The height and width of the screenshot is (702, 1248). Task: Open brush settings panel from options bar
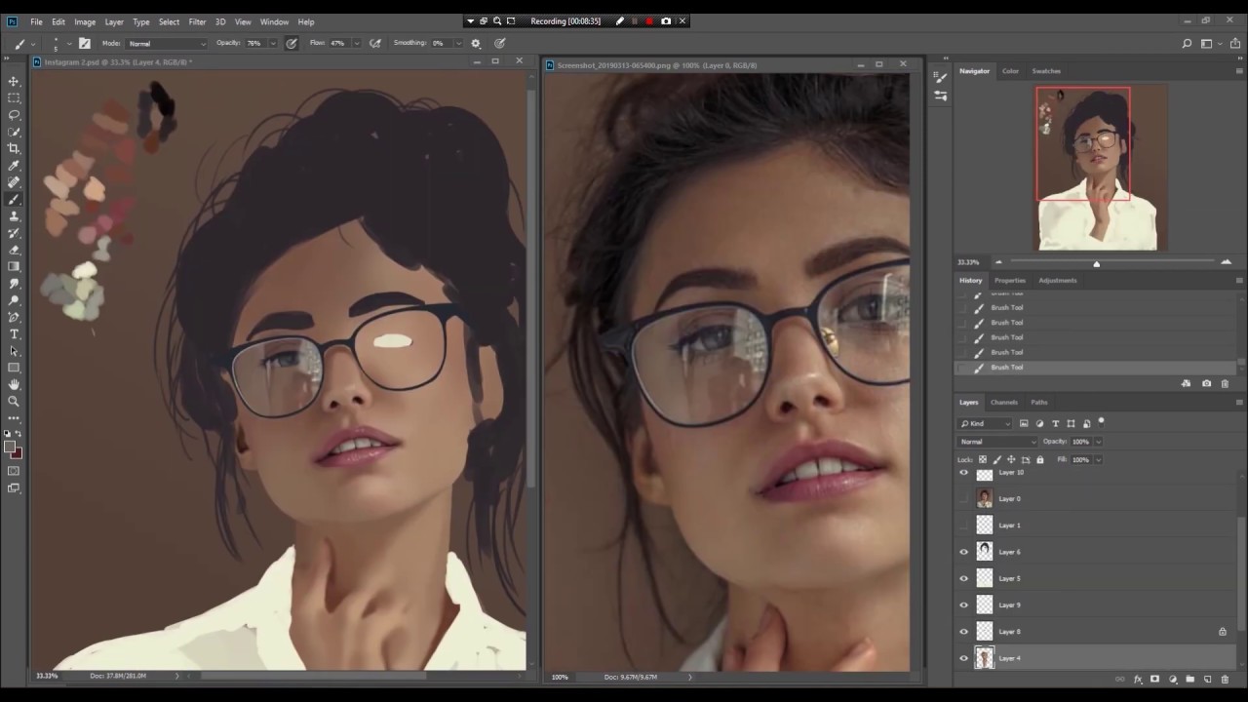(85, 43)
